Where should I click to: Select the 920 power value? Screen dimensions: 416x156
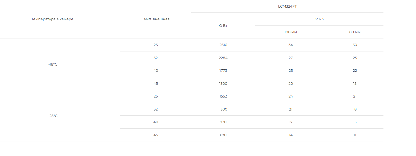[223, 122]
